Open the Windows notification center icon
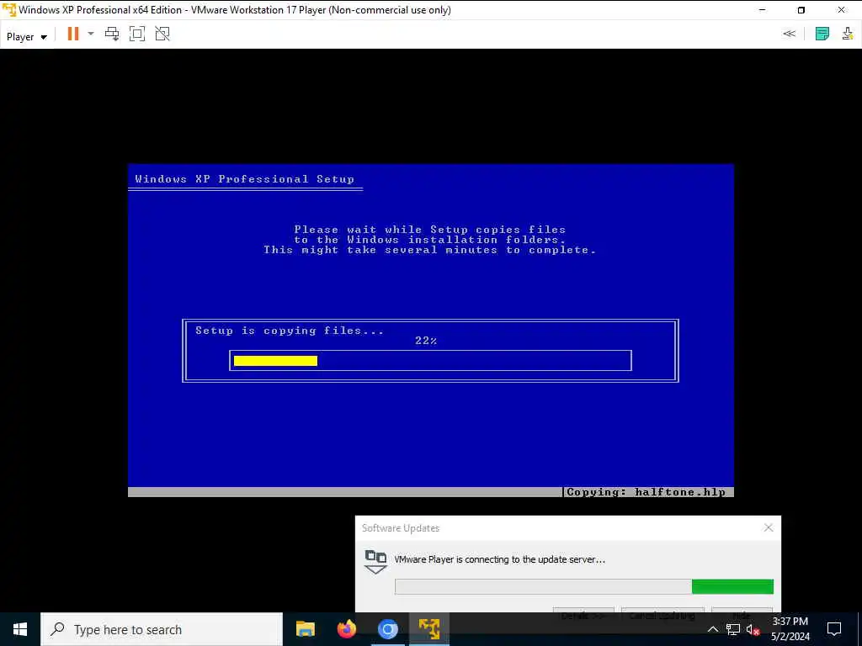The width and height of the screenshot is (862, 646). click(834, 629)
